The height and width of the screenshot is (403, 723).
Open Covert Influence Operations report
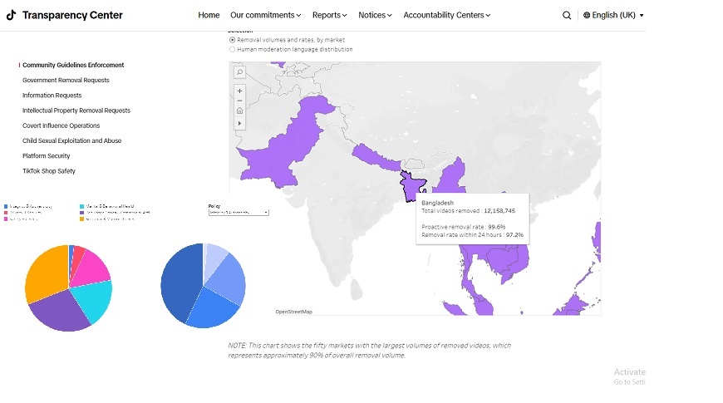(61, 125)
